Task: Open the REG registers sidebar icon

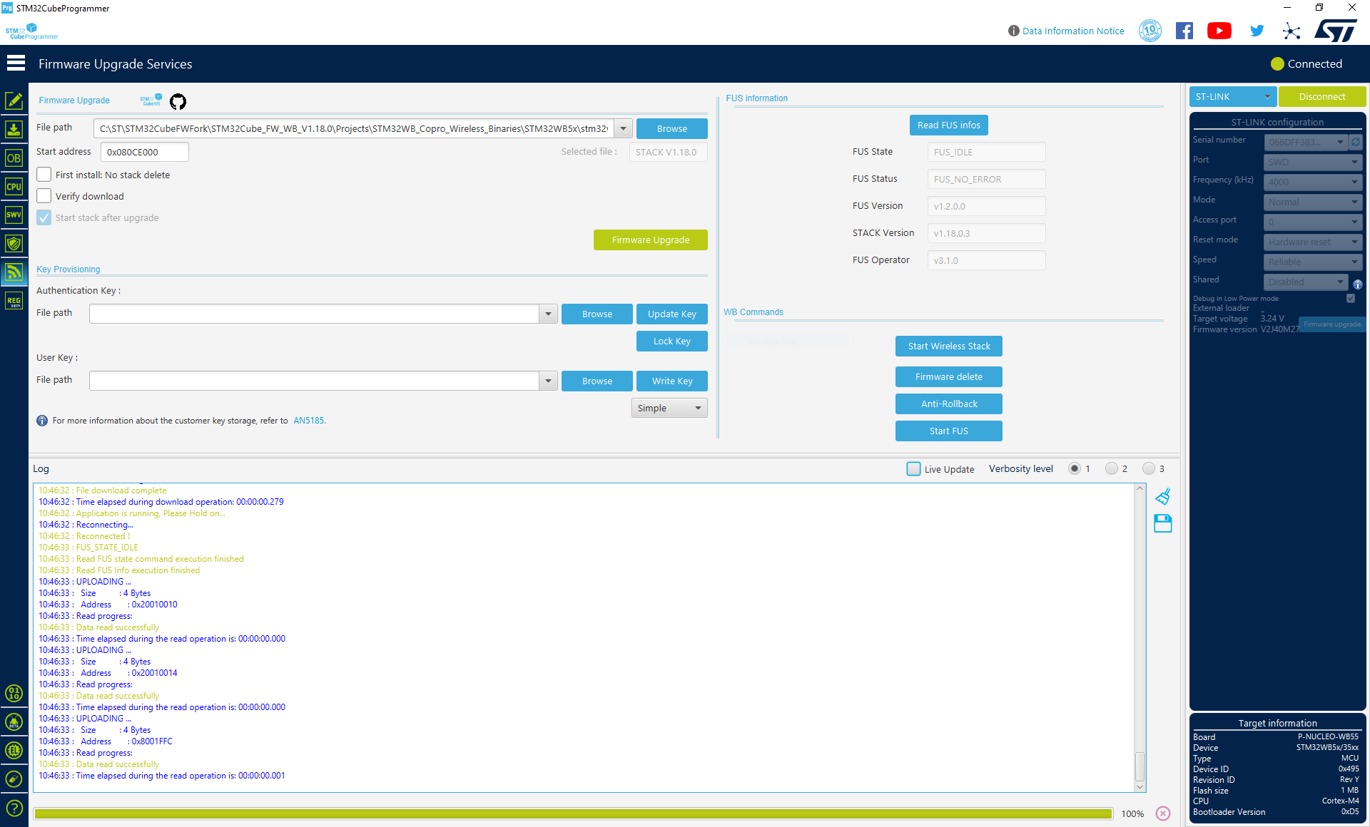Action: (x=14, y=302)
